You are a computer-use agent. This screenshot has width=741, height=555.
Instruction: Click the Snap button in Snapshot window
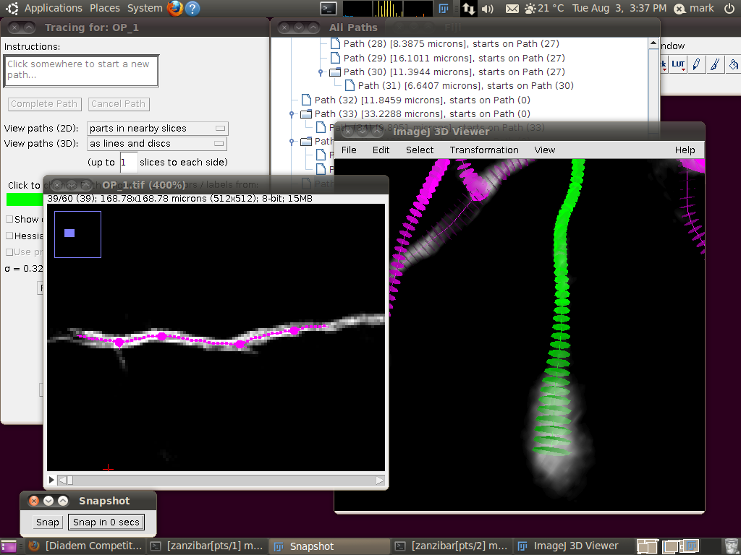coord(48,522)
